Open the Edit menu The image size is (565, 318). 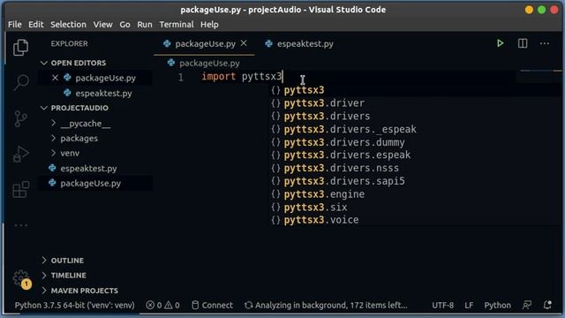pyautogui.click(x=36, y=25)
